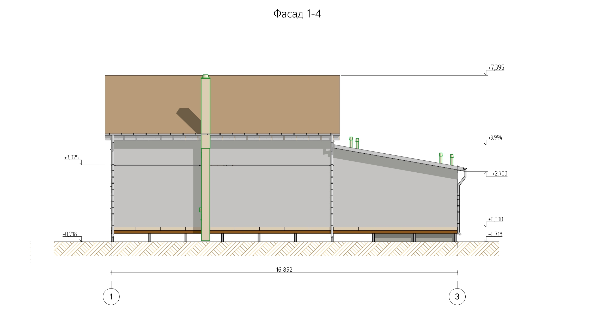Select axis marker circle 1
This screenshot has height=326, width=597.
[111, 296]
